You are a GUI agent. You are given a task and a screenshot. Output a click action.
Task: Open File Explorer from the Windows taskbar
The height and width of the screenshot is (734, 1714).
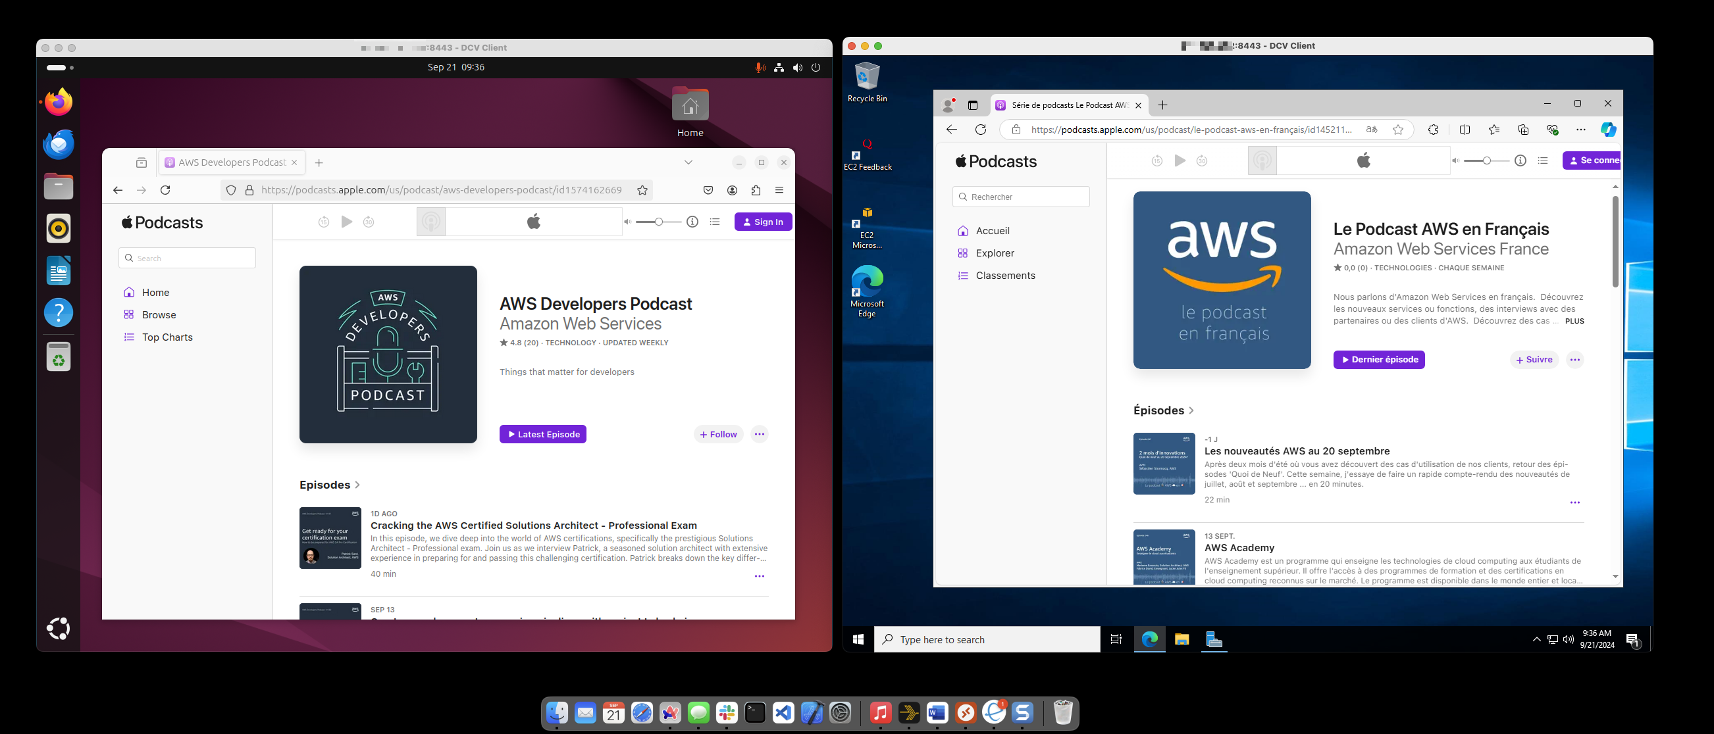(x=1182, y=640)
